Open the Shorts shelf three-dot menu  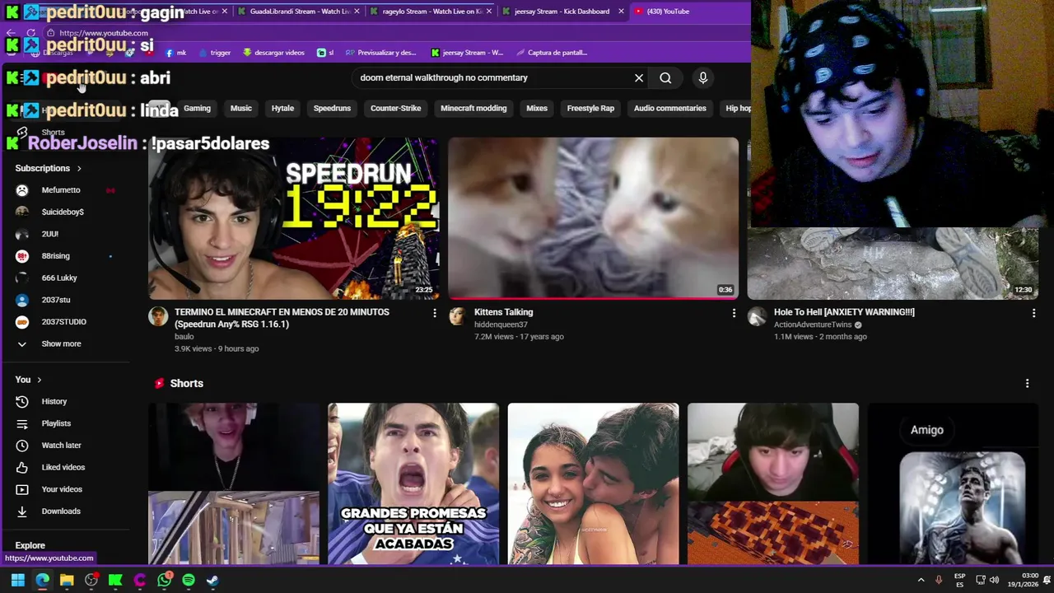pos(1027,383)
